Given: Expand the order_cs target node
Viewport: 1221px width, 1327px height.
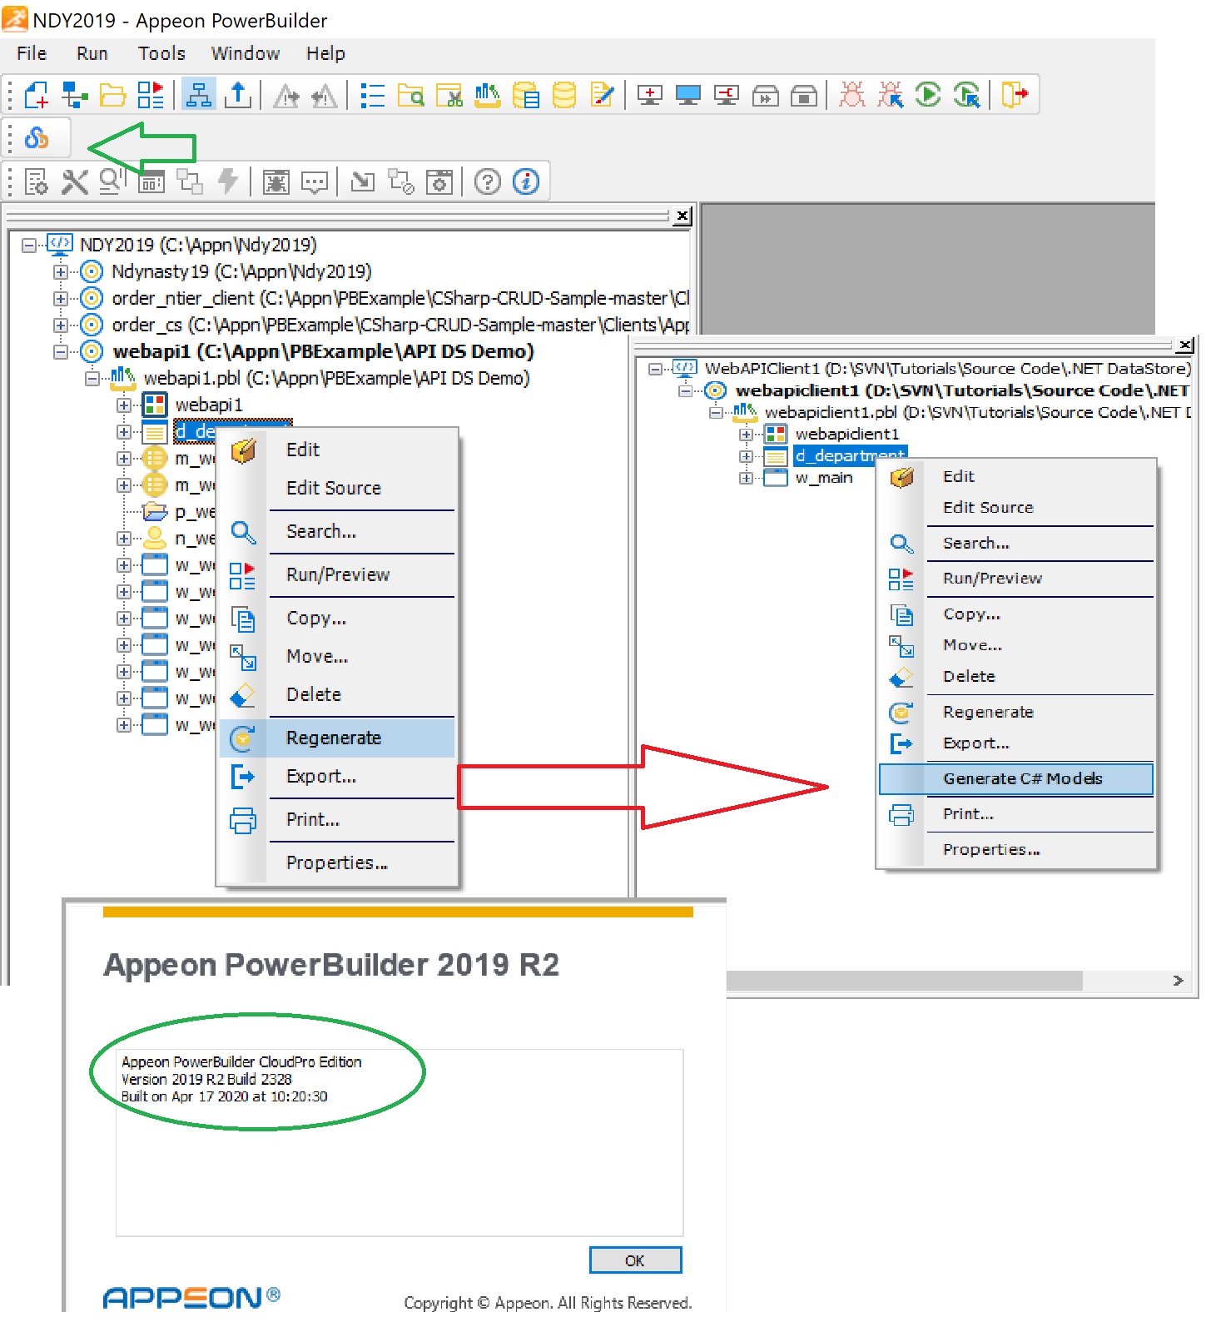Looking at the screenshot, I should click(61, 325).
